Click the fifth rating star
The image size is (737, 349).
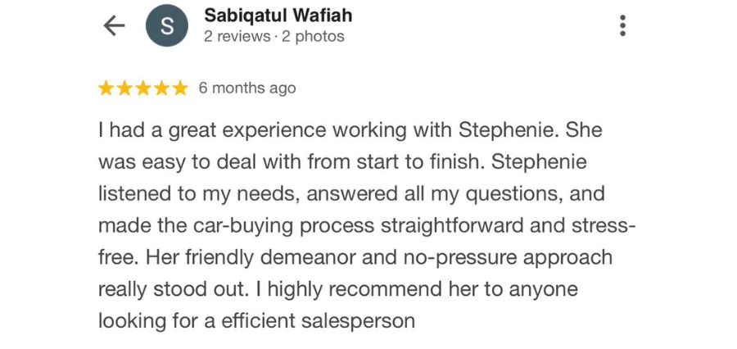point(180,88)
